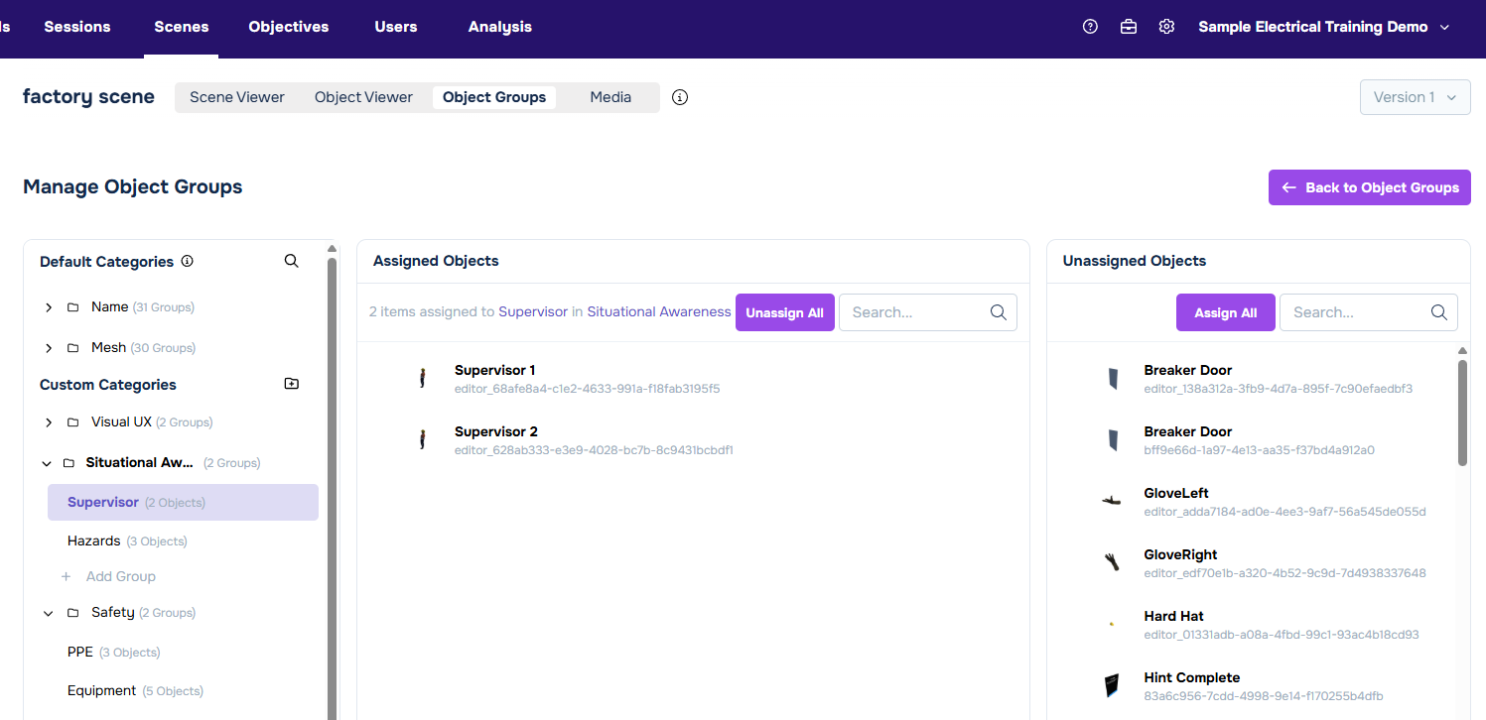This screenshot has width=1486, height=720.
Task: Click the Supervisor 2 thumbnail
Action: [x=422, y=439]
